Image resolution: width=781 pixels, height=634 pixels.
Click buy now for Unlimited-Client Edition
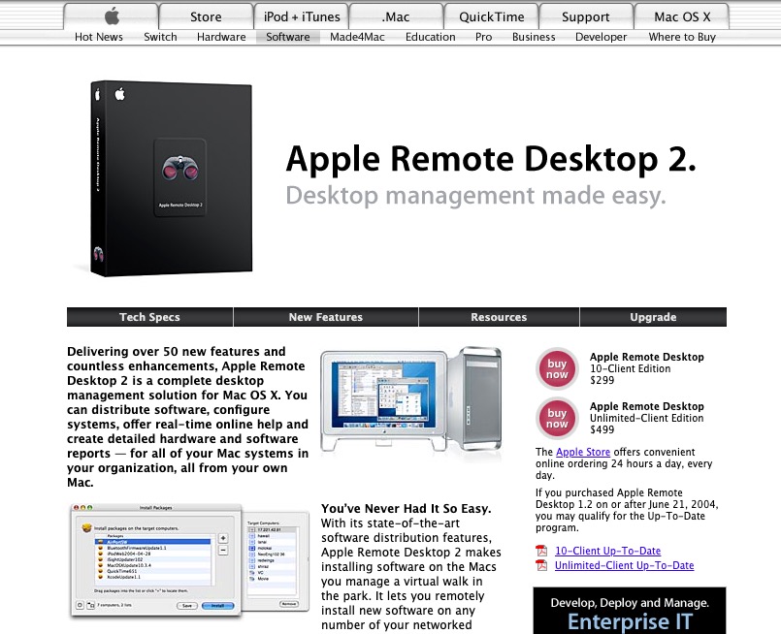point(557,418)
